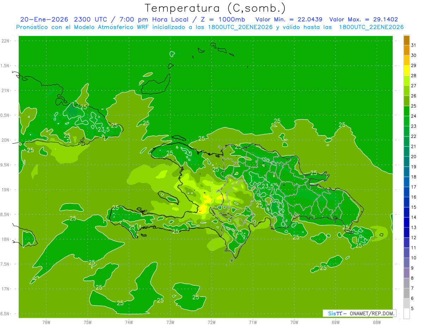
Task: Click the "76W" longitude label
Action: pyautogui.click(x=46, y=322)
